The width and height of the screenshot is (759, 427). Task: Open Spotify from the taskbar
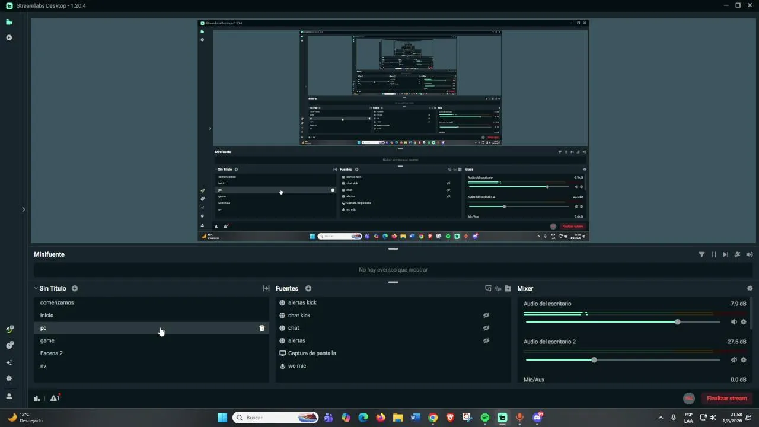tap(485, 418)
